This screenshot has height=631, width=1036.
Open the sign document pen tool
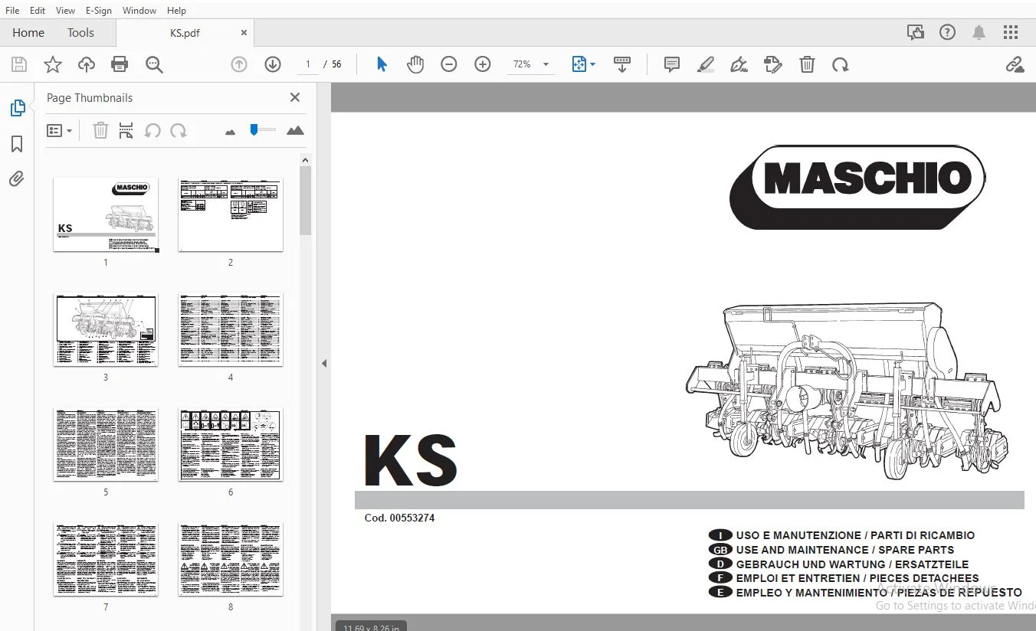[x=739, y=65]
